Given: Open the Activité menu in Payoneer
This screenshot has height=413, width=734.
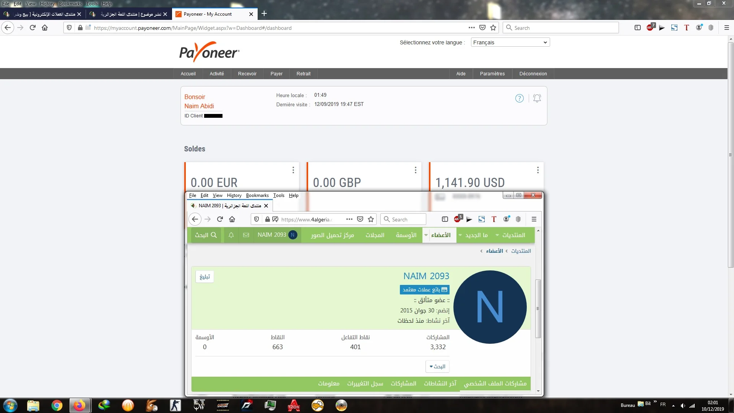Looking at the screenshot, I should pyautogui.click(x=216, y=74).
